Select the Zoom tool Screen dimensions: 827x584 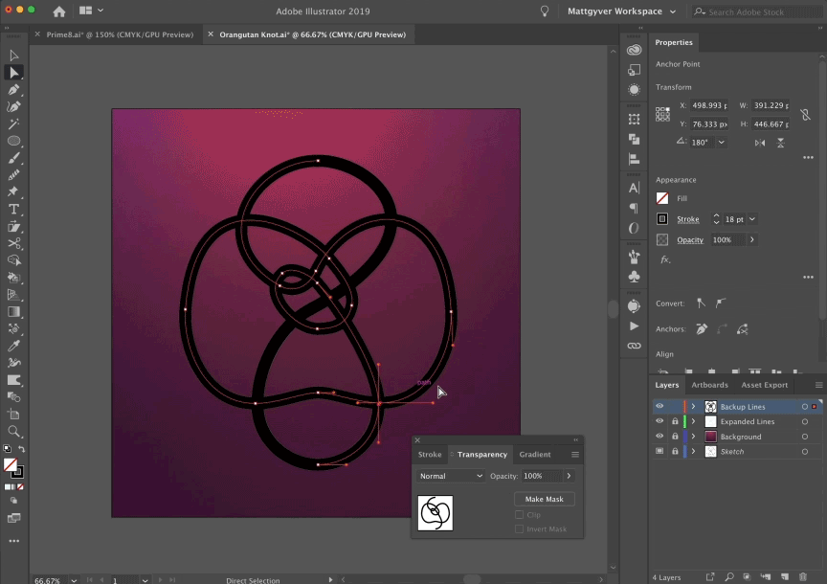[x=13, y=430]
